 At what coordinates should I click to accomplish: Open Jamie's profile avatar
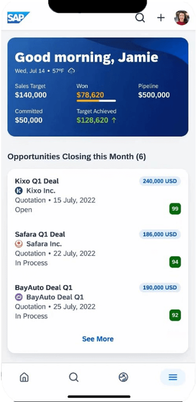(182, 18)
